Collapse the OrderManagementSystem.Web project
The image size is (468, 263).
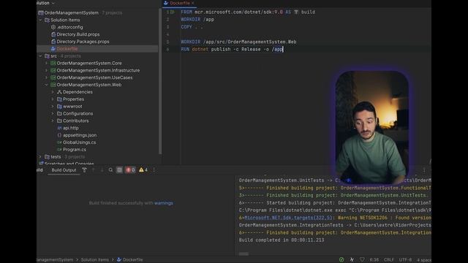(x=47, y=85)
